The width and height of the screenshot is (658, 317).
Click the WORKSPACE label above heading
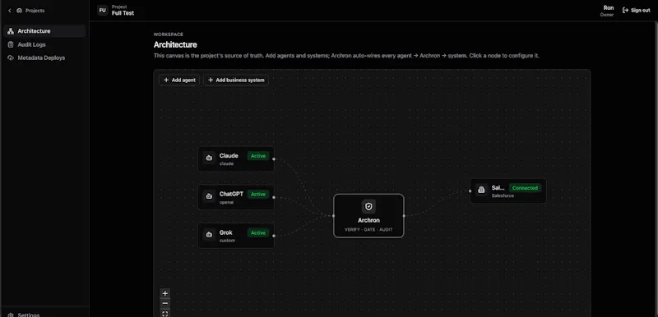tap(169, 34)
